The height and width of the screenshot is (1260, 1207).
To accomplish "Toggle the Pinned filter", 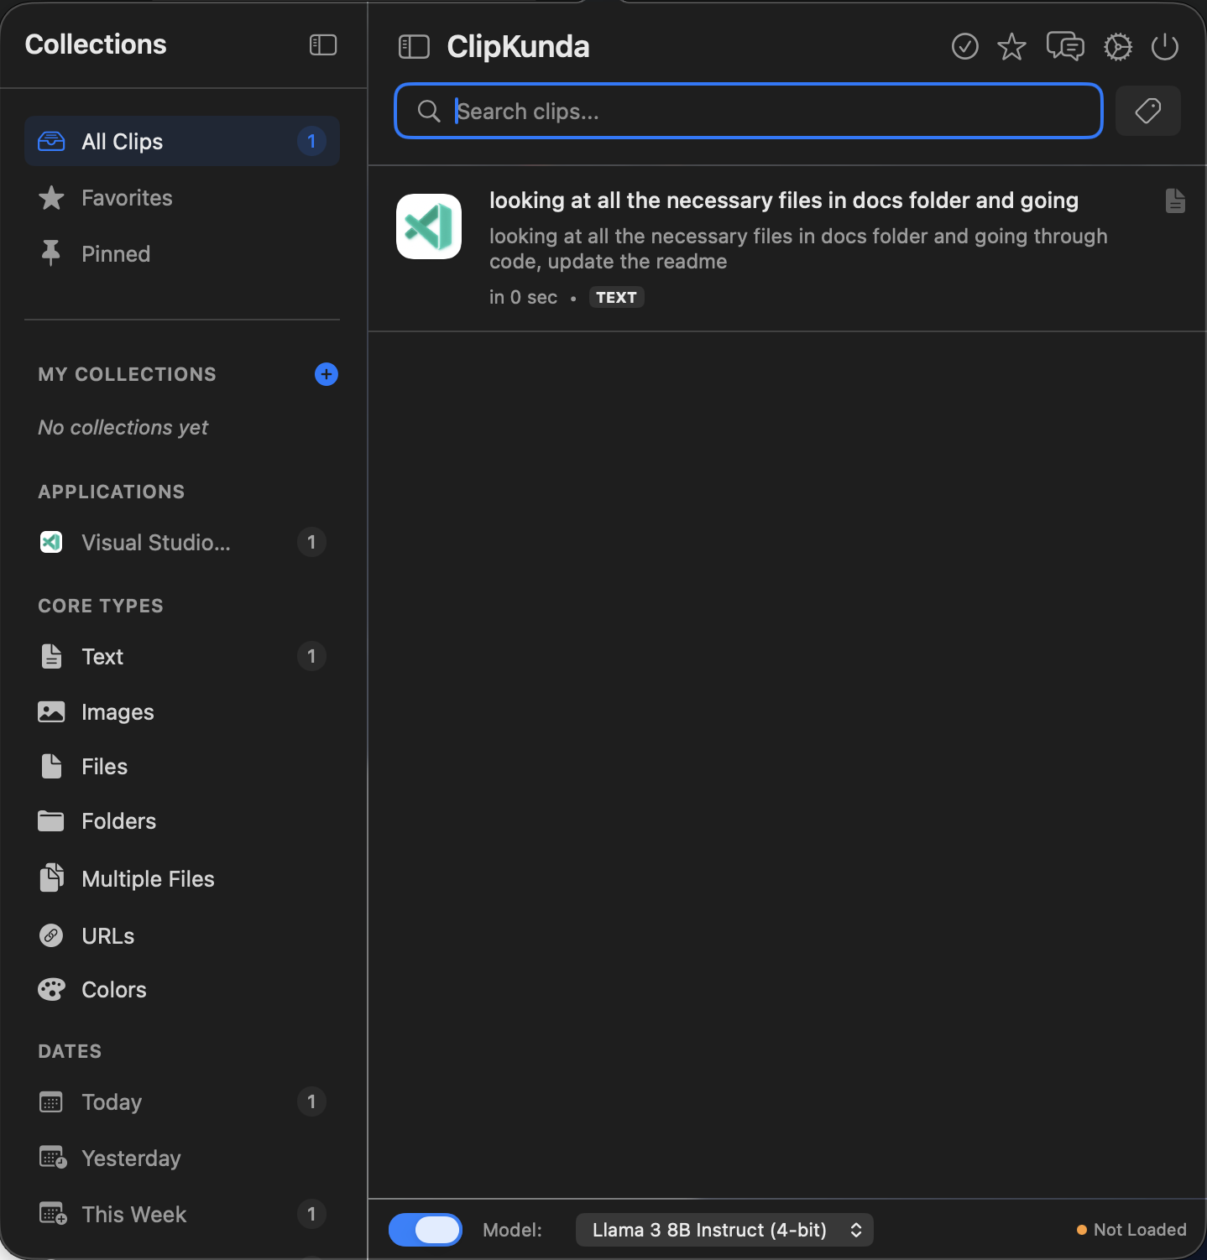I will [x=116, y=253].
